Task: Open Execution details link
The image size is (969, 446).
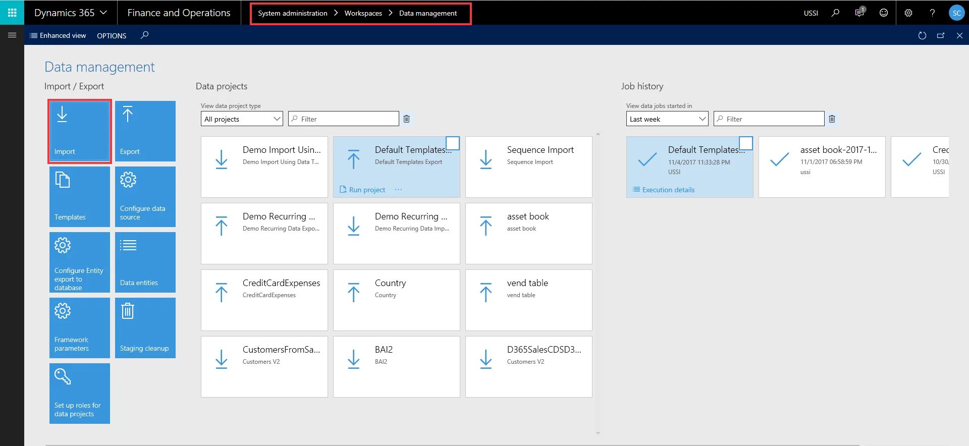Action: [x=664, y=190]
